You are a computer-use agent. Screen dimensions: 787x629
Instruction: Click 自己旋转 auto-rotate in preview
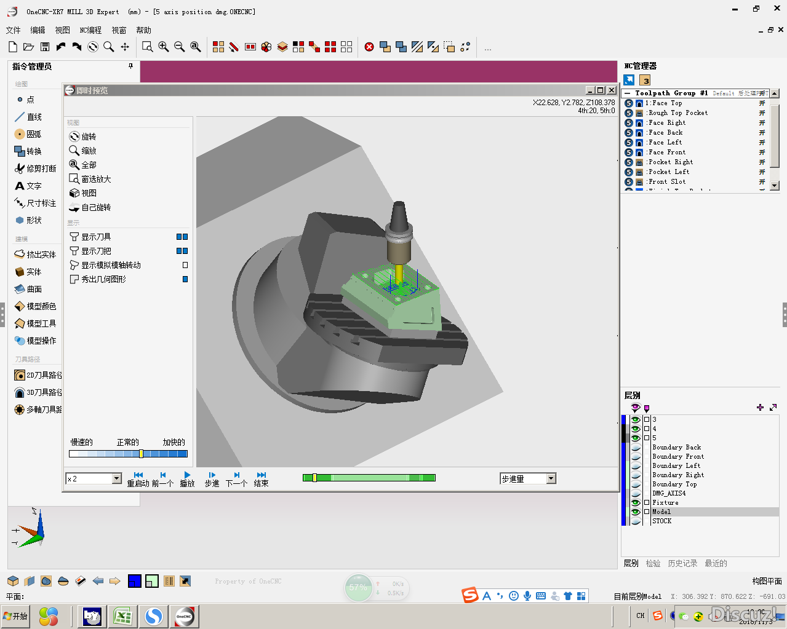tap(90, 207)
